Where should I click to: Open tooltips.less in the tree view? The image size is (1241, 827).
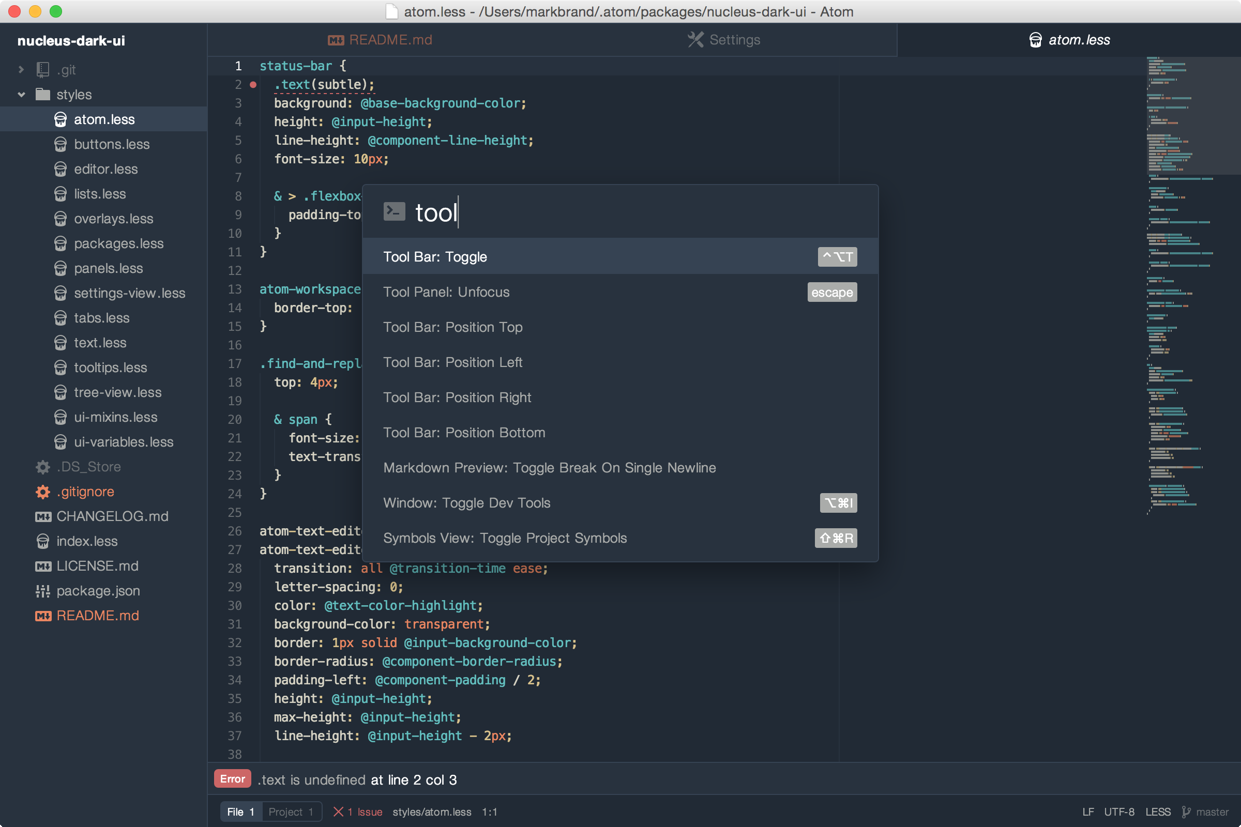pos(110,367)
